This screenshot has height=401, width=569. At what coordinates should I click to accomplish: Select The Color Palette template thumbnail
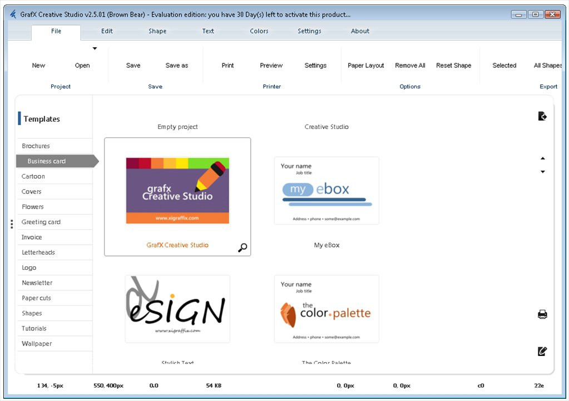pyautogui.click(x=326, y=309)
